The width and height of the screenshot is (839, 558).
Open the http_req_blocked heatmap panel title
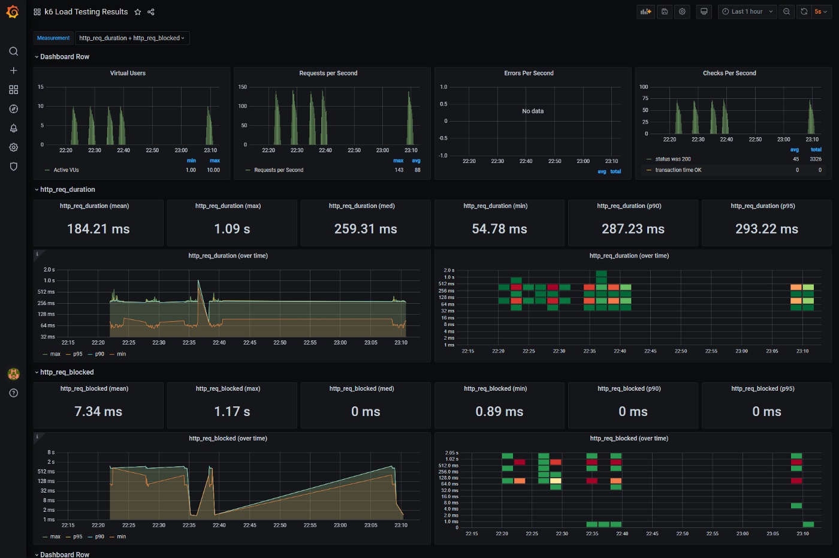(x=629, y=439)
